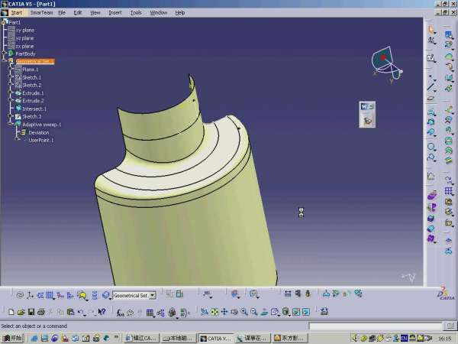The height and width of the screenshot is (344, 458).
Task: Click the Fit All In view icon
Action: 214,312
